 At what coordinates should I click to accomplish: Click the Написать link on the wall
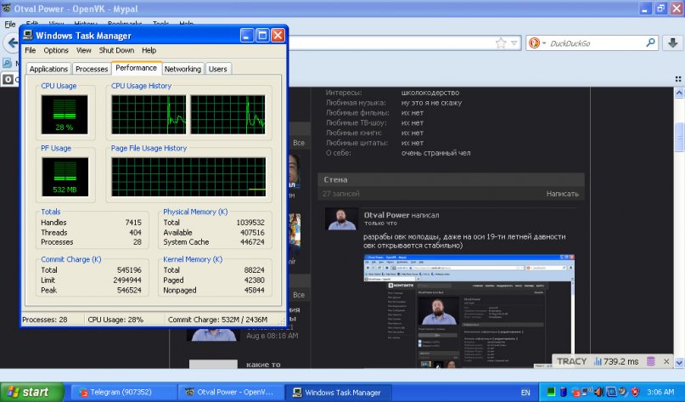point(562,195)
